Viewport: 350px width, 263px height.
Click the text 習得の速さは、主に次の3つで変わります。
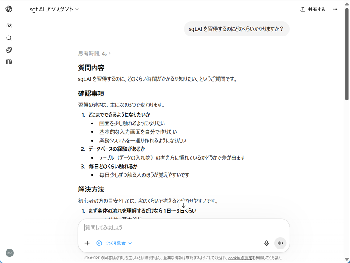(122, 105)
